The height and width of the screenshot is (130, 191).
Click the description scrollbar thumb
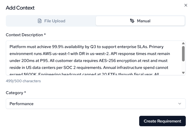pos(183,54)
